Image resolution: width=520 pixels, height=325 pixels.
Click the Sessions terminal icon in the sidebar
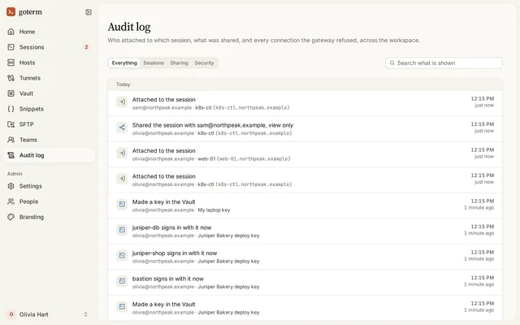(11, 47)
